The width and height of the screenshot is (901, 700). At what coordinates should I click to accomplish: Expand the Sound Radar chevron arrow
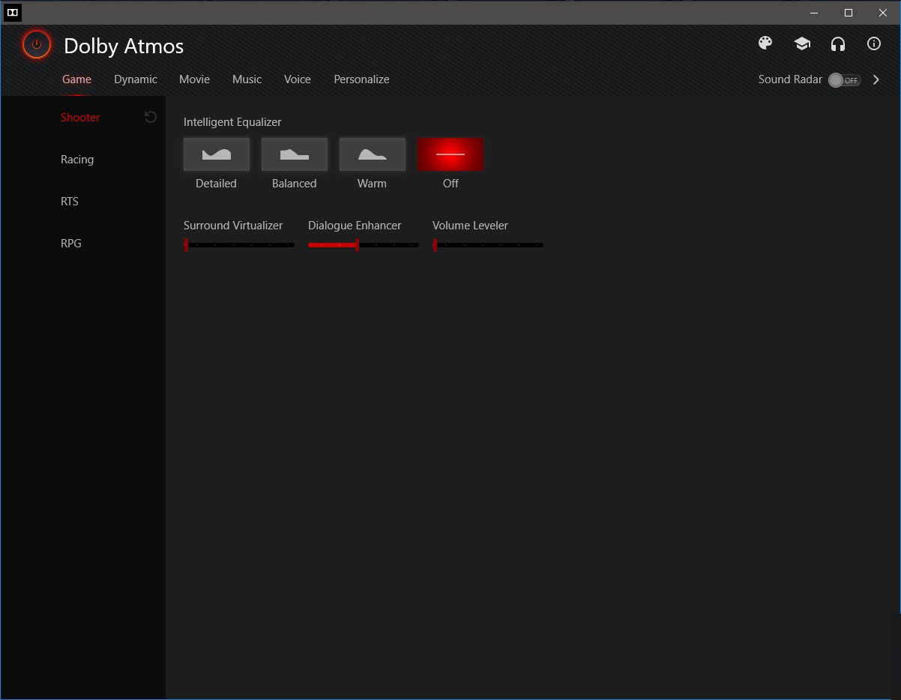[876, 79]
